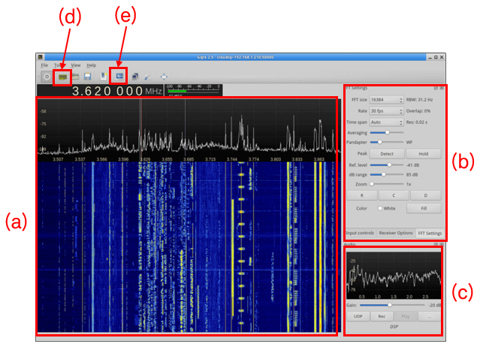The width and height of the screenshot is (480, 350).
Task: Click the Audio Gain slider handle
Action: coord(389,305)
